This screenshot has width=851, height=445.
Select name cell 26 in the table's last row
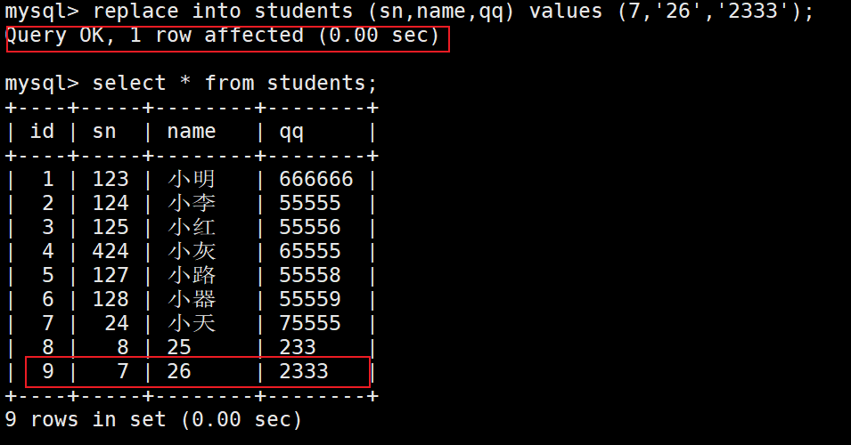[x=179, y=371]
